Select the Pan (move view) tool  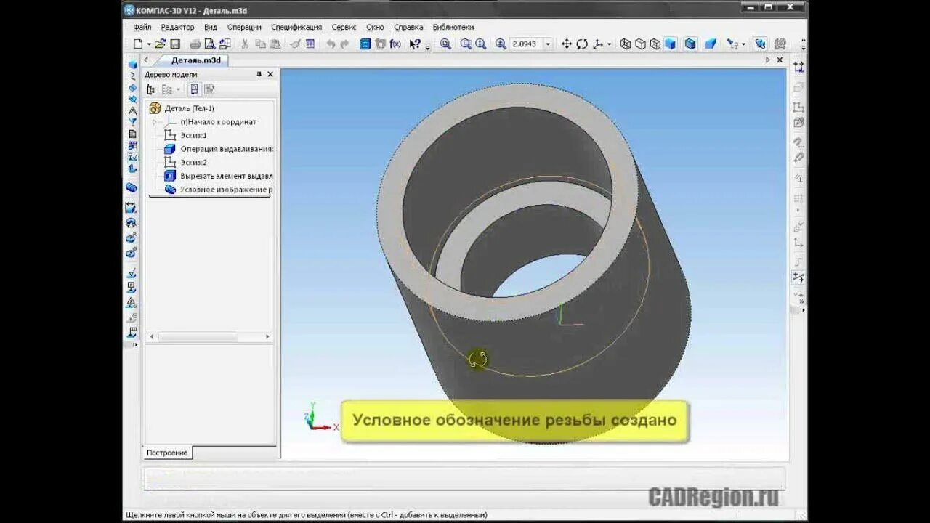pos(567,44)
